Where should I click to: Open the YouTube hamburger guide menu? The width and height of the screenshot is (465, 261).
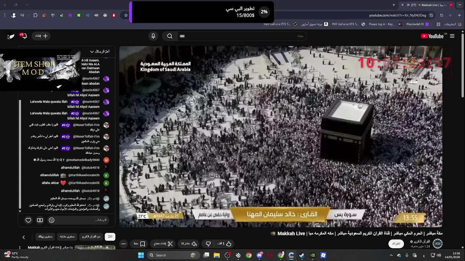(x=452, y=36)
